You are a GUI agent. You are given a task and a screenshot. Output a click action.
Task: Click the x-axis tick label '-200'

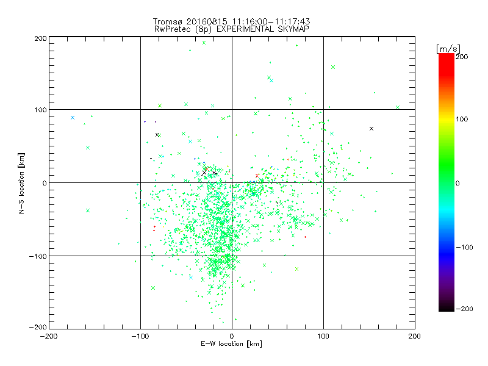(49, 336)
